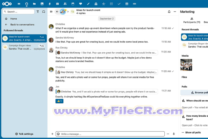Open the When should we meet poll
The image size is (208, 139).
(194, 104)
